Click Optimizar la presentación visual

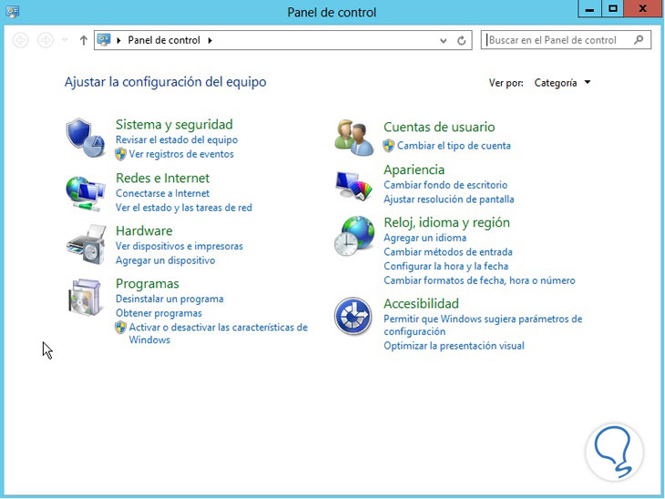pyautogui.click(x=454, y=346)
